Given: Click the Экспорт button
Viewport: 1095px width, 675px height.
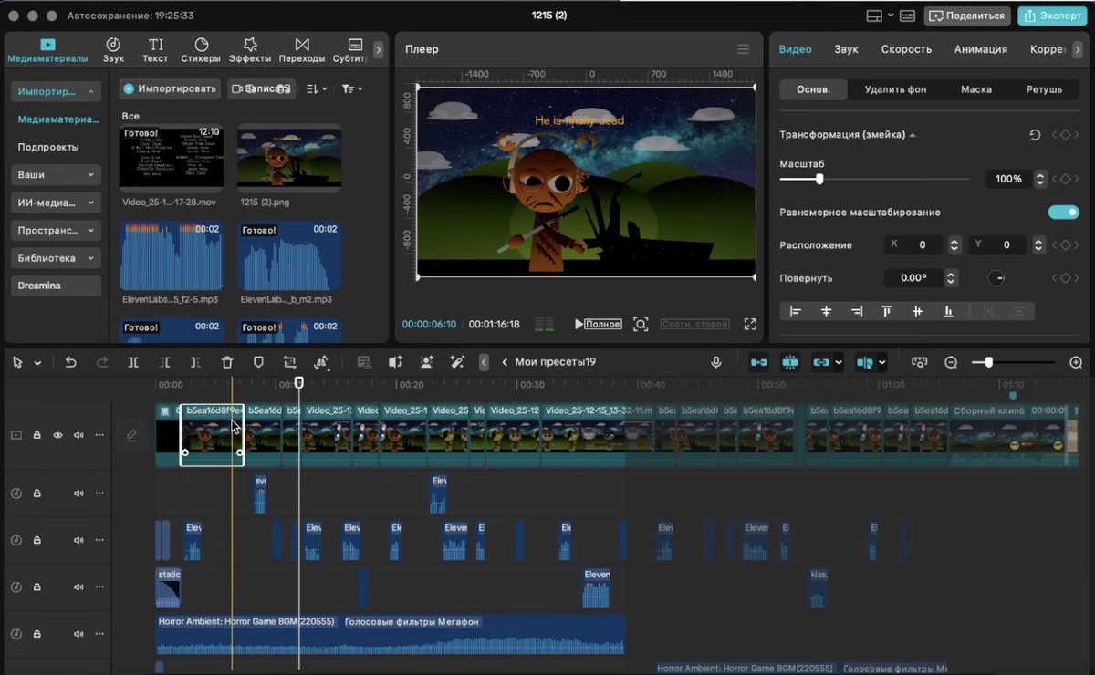Looking at the screenshot, I should [1052, 16].
